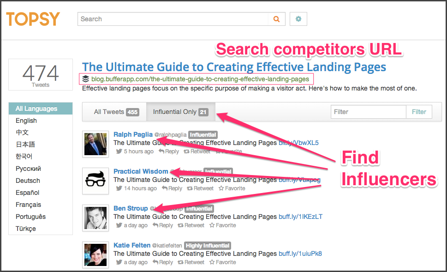This screenshot has width=447, height=272.
Task: Click the Favorite star on Ben Stroup's tweet
Action: click(212, 225)
